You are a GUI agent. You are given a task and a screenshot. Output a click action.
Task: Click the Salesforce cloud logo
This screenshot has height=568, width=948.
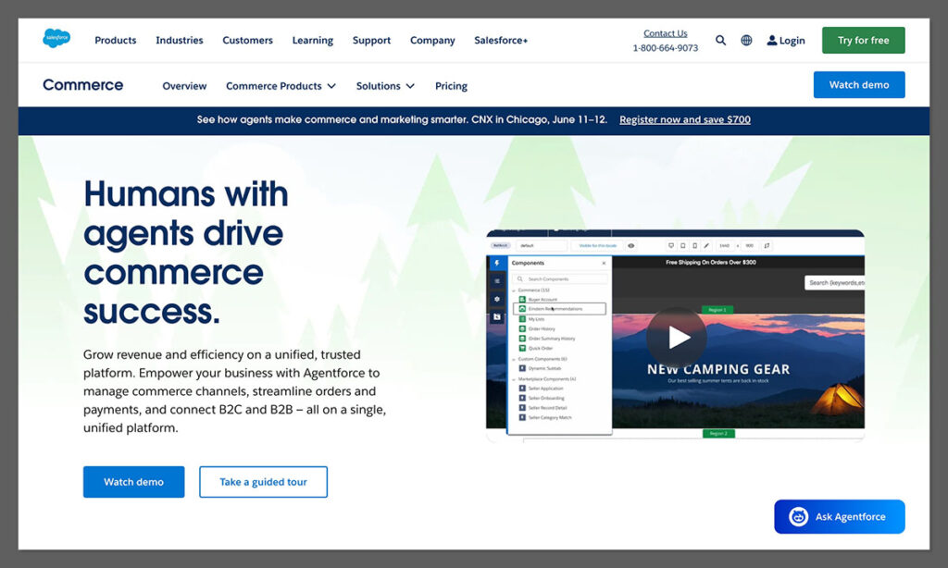tap(56, 39)
